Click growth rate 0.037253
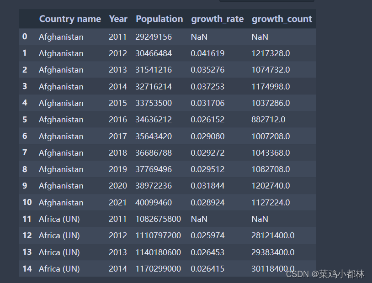The width and height of the screenshot is (372, 283). (x=207, y=87)
